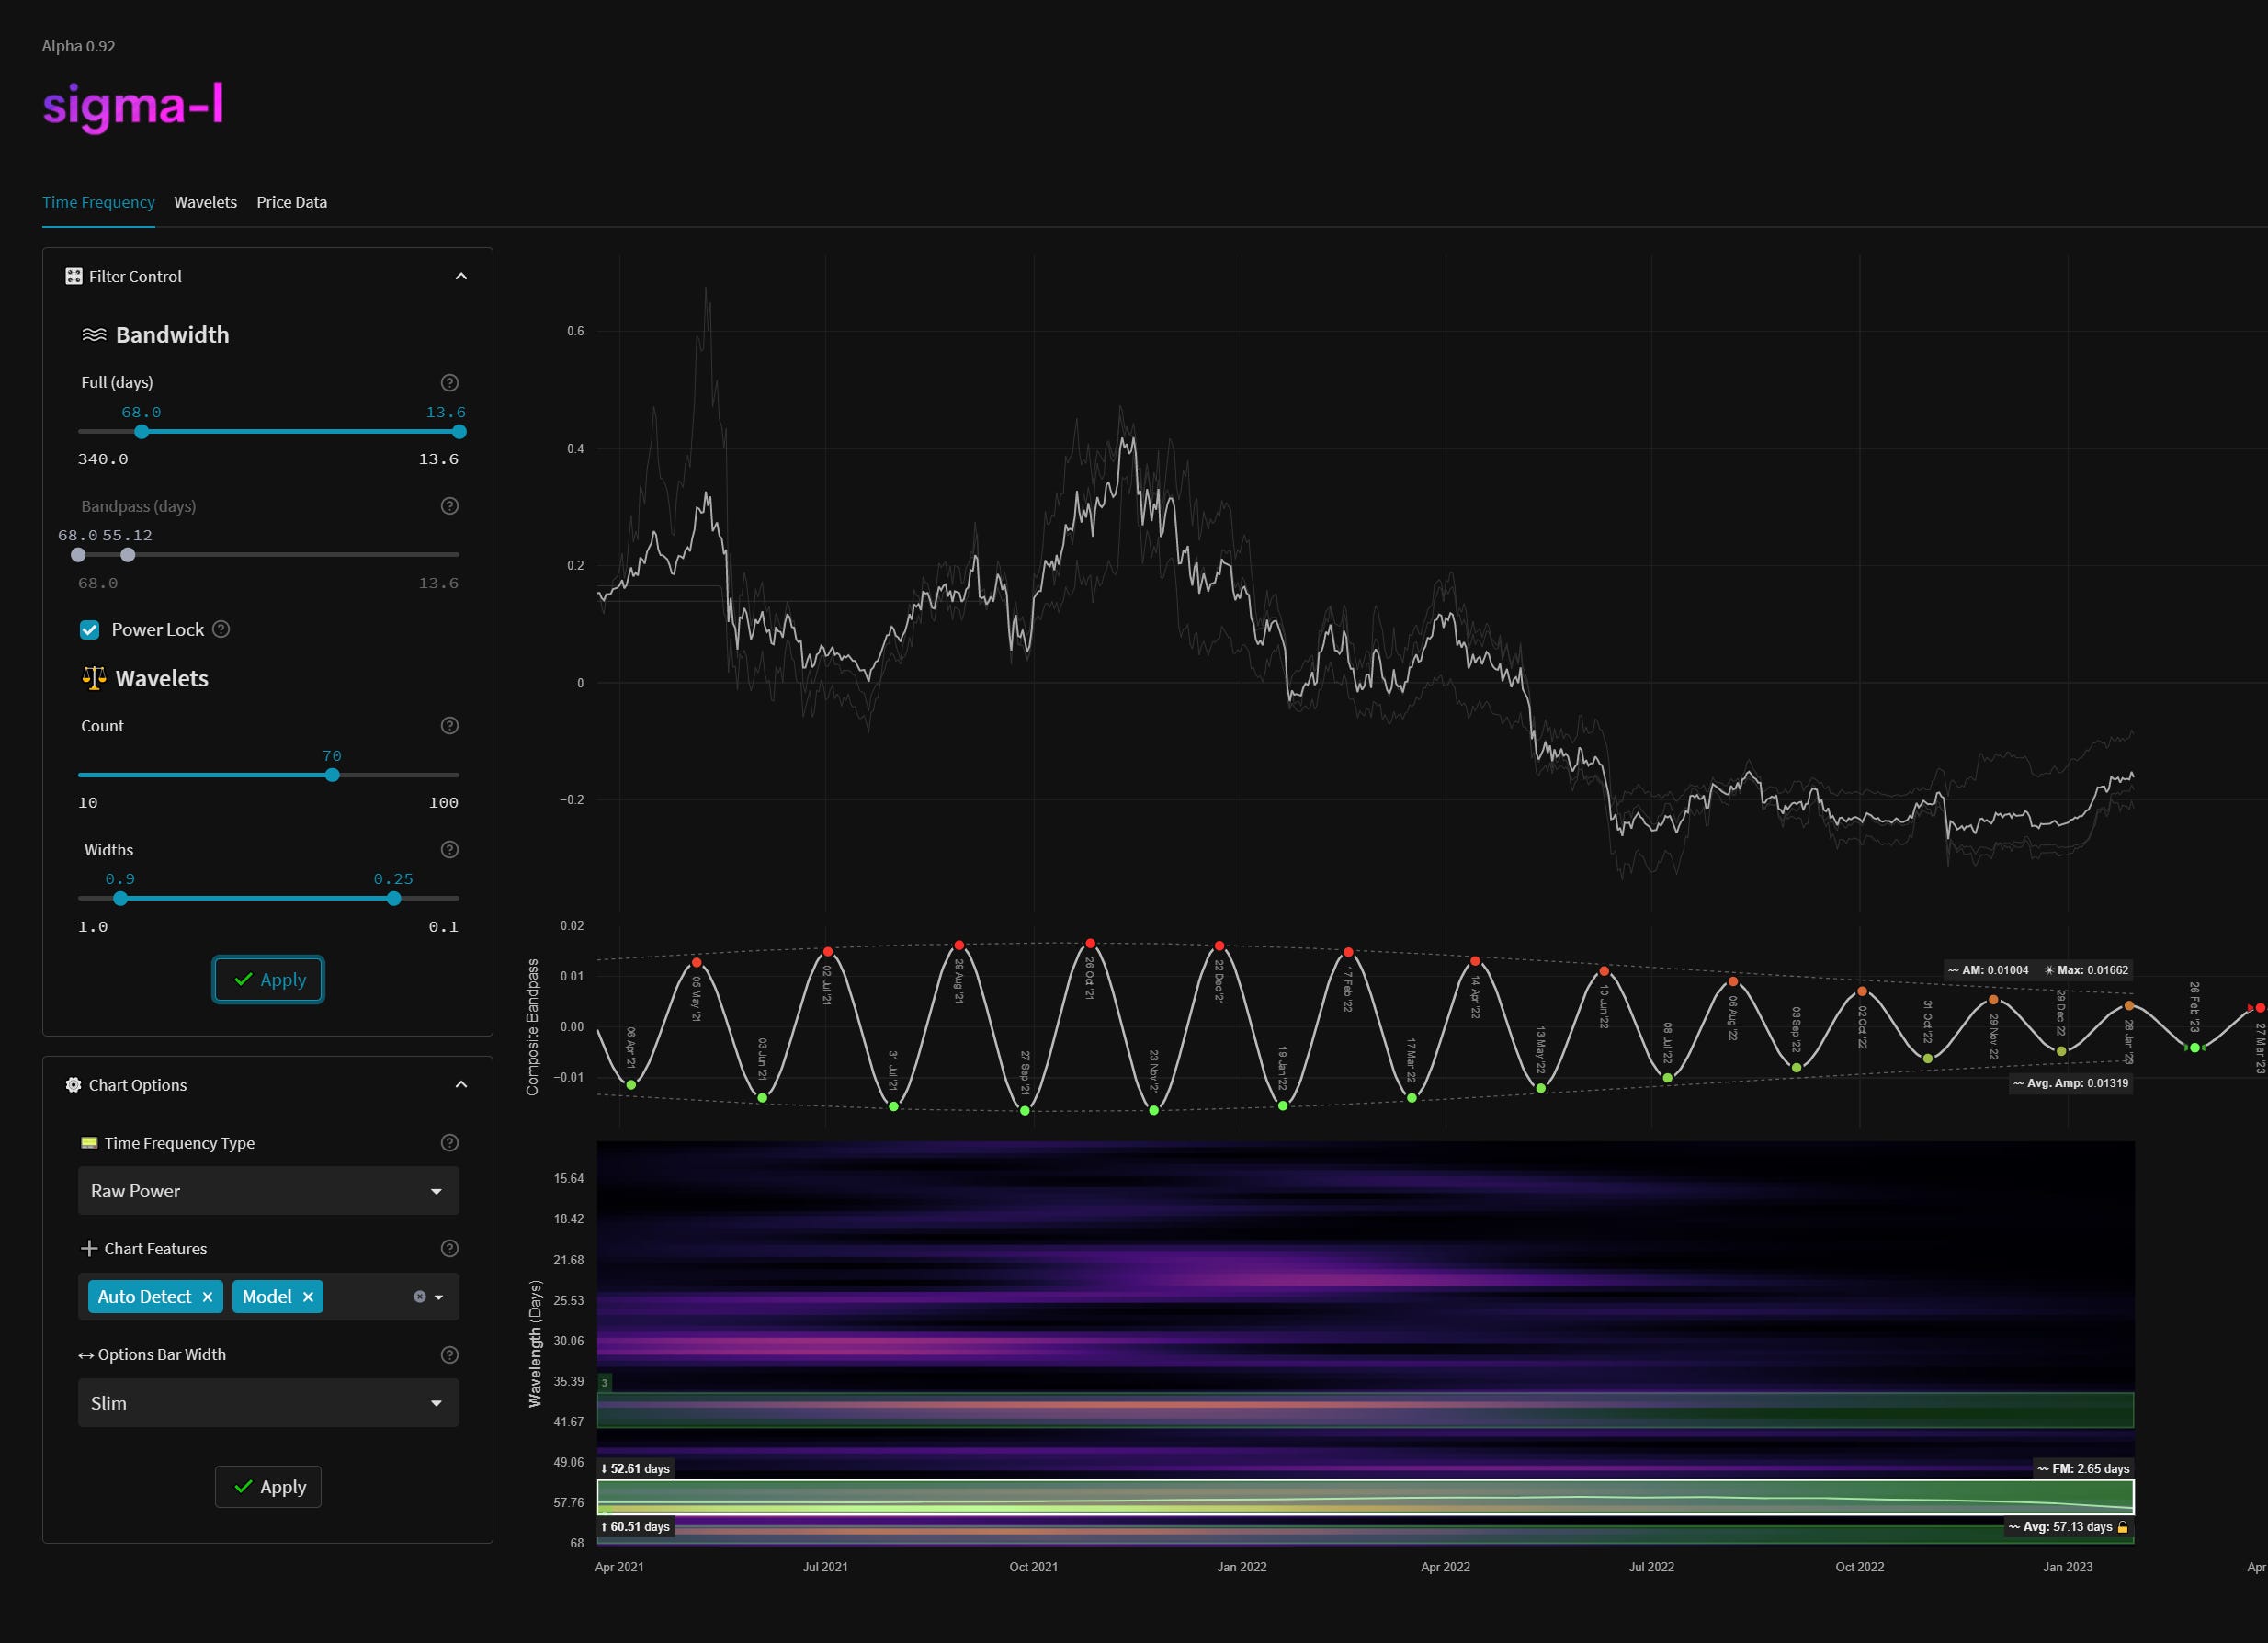Viewport: 2268px width, 1643px height.
Task: Switch to the Wavelets tab
Action: pos(205,202)
